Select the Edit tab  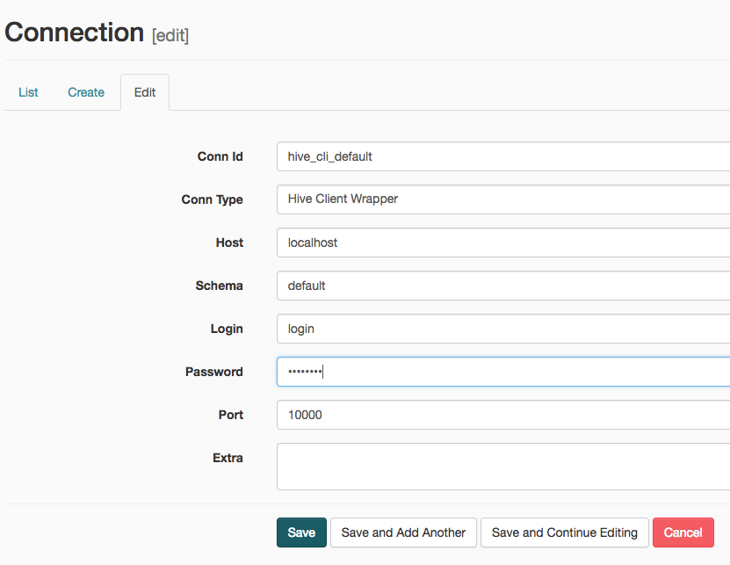(145, 92)
